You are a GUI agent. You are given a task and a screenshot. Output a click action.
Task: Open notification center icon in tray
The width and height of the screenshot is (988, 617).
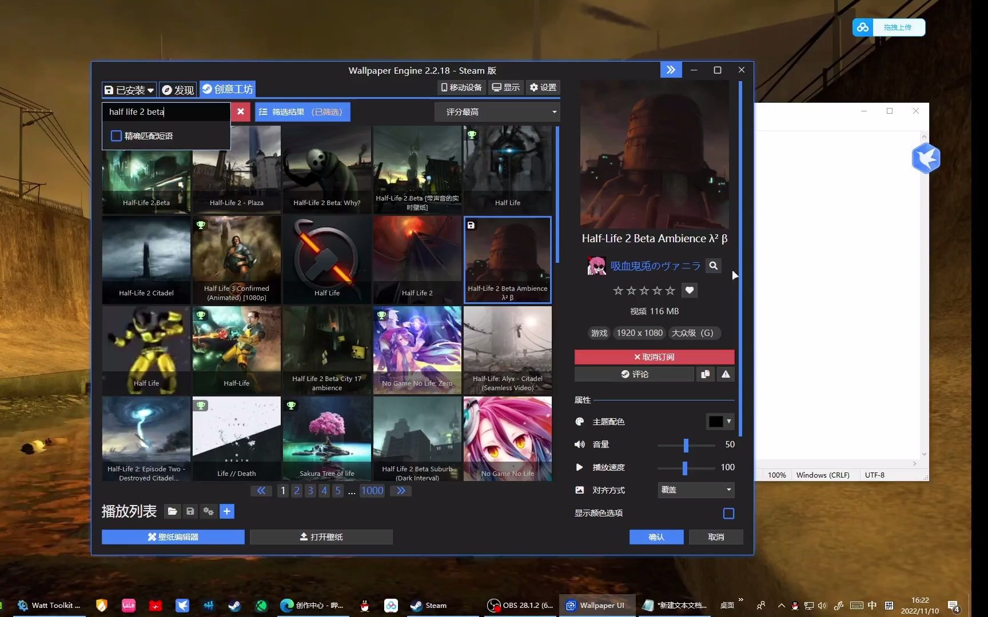click(953, 606)
